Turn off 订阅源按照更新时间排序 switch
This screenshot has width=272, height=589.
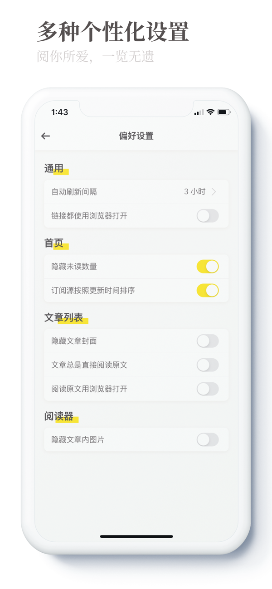click(x=208, y=291)
